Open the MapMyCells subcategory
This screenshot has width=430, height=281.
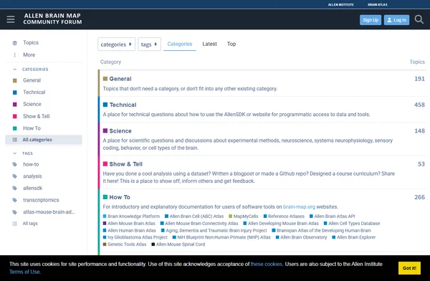pos(244,216)
